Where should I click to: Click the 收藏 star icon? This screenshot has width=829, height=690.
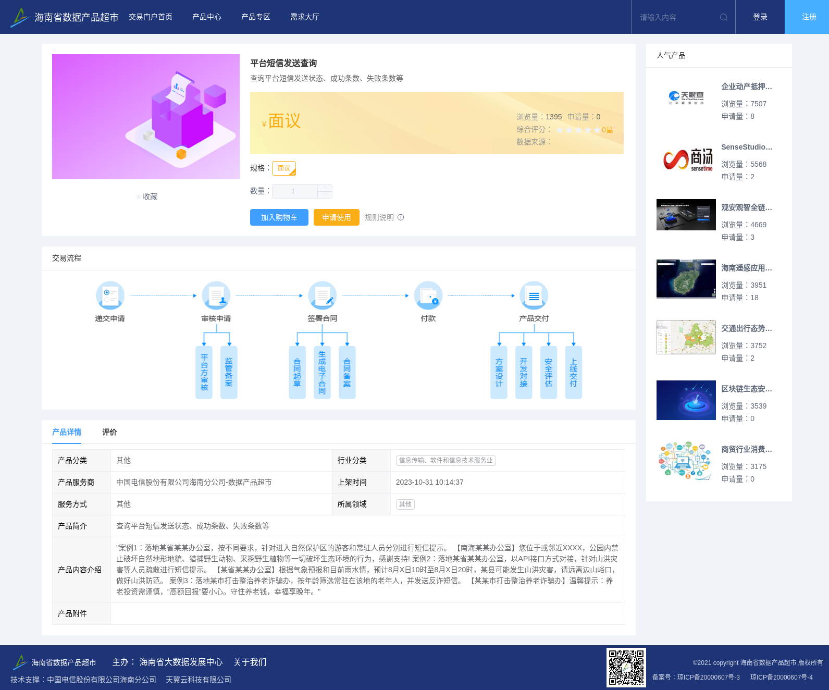[x=139, y=196]
